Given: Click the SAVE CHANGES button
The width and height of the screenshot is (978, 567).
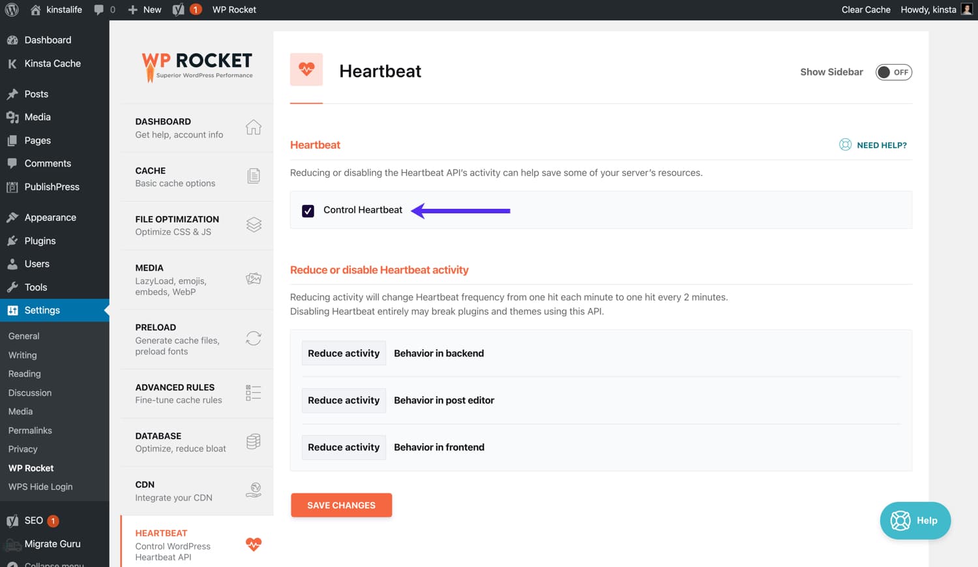Looking at the screenshot, I should (x=341, y=505).
